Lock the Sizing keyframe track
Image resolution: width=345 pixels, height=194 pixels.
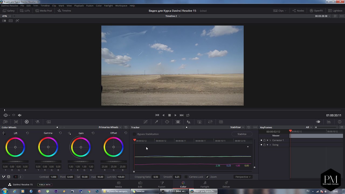[264, 145]
